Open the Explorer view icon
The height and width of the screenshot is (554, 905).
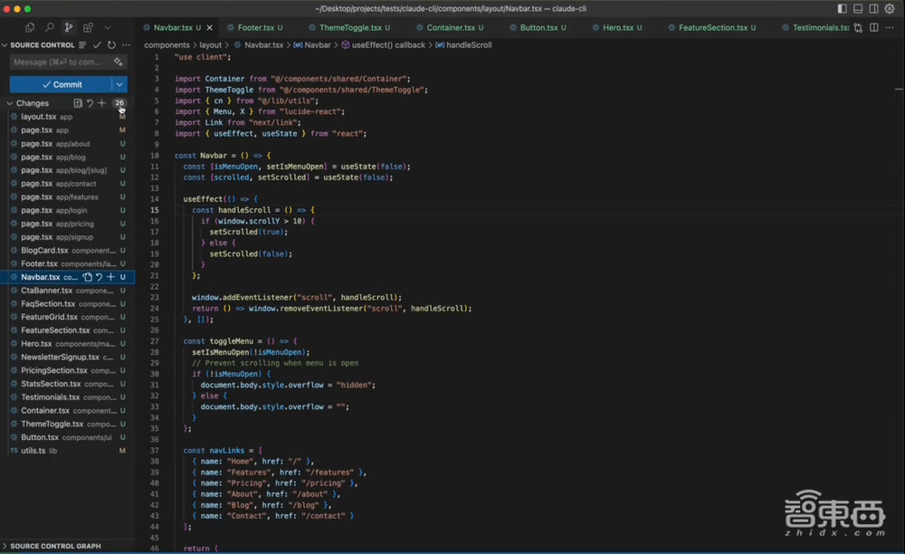click(x=30, y=28)
